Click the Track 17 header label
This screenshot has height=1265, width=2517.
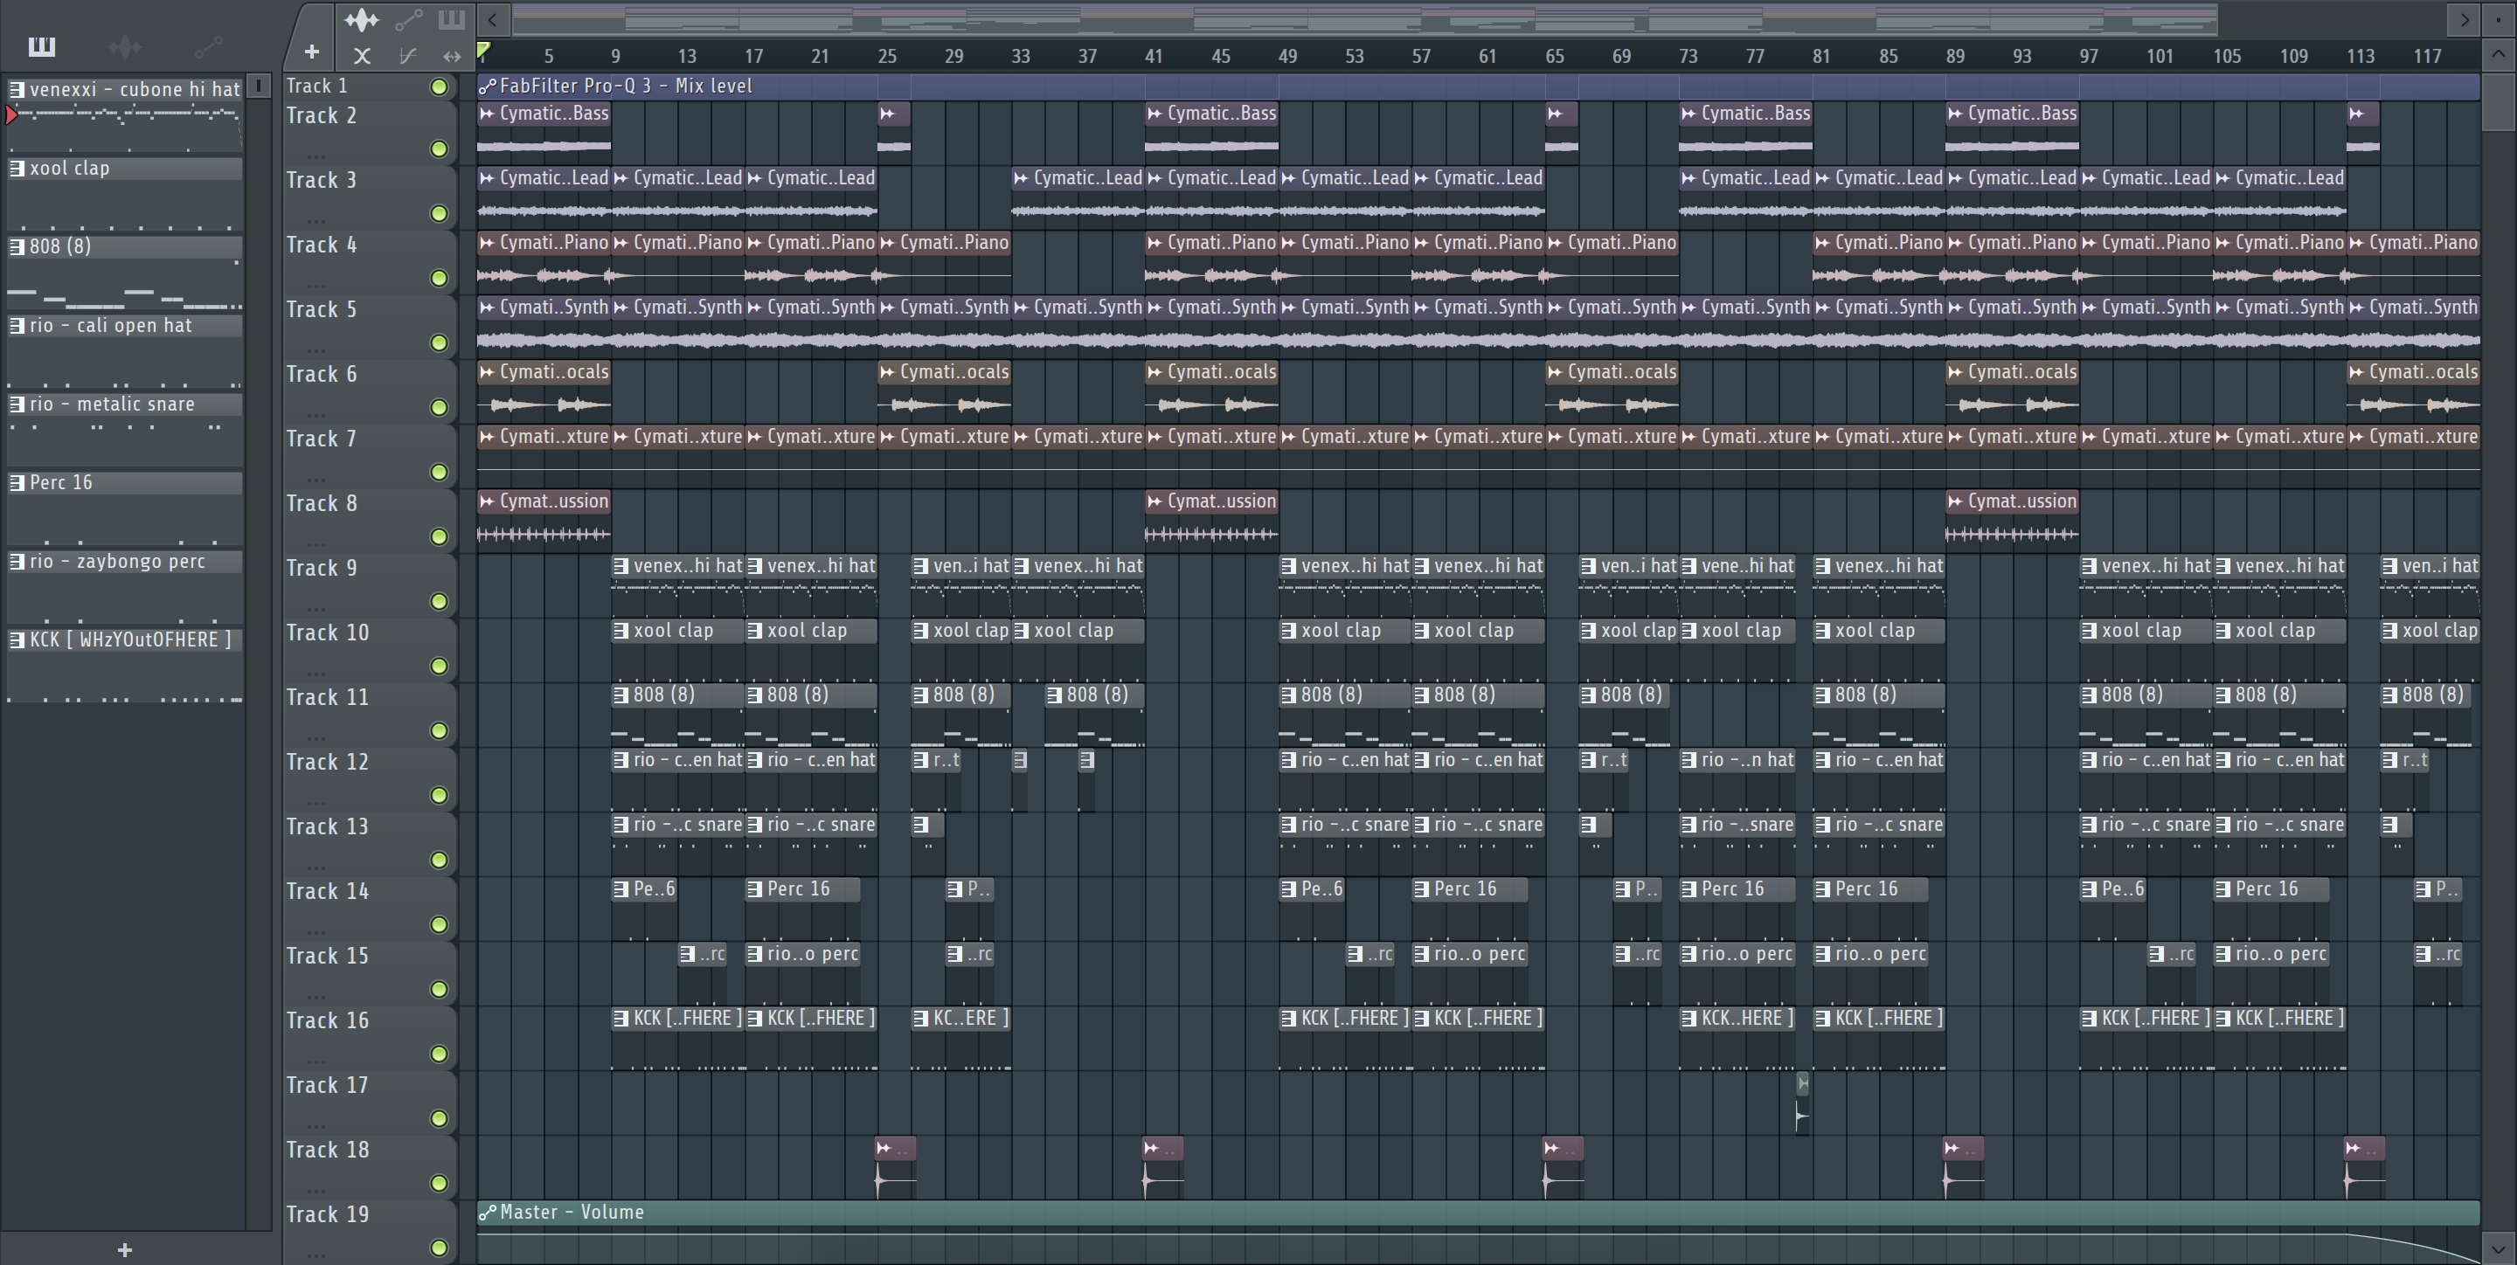tap(328, 1085)
